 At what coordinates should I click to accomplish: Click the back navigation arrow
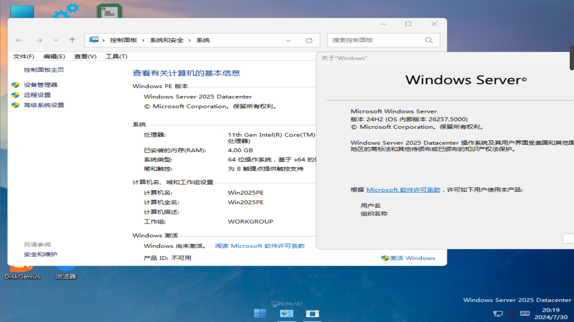tap(19, 40)
